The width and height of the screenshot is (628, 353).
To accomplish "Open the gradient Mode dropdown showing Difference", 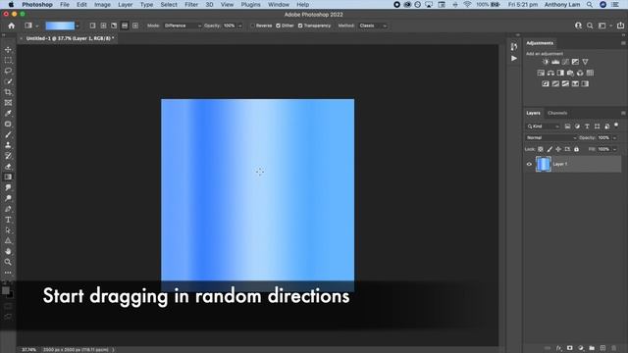I will coord(183,25).
